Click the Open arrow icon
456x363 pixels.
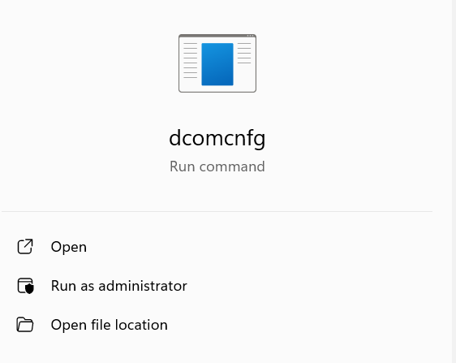25,247
